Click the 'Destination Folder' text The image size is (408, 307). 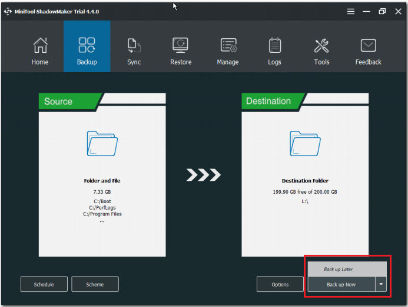305,181
